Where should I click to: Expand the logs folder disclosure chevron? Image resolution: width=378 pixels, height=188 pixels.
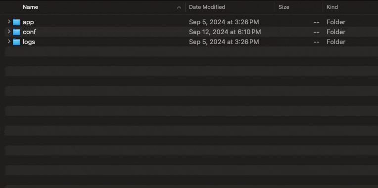point(9,42)
